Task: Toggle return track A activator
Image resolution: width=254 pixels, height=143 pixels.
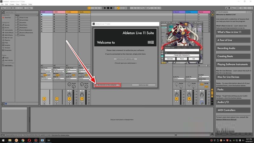Action: 177,99
